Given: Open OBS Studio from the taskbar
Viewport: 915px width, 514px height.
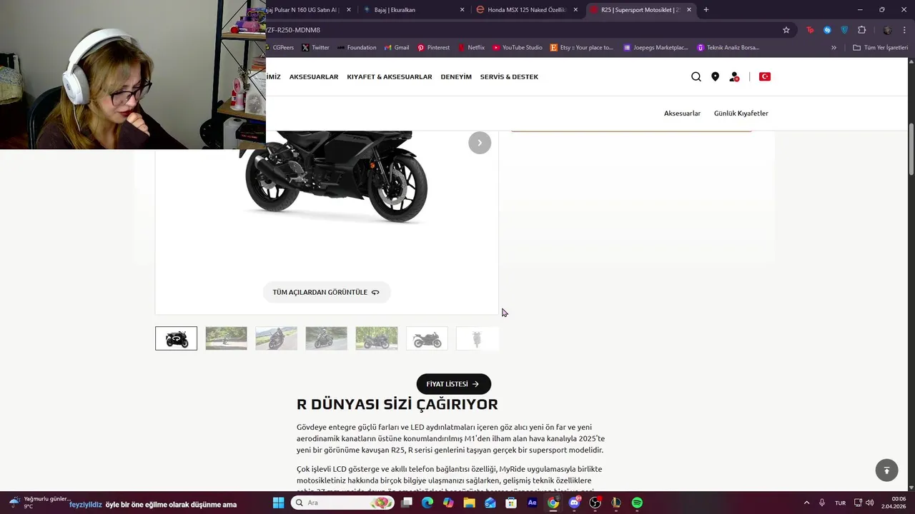Looking at the screenshot, I should (595, 503).
